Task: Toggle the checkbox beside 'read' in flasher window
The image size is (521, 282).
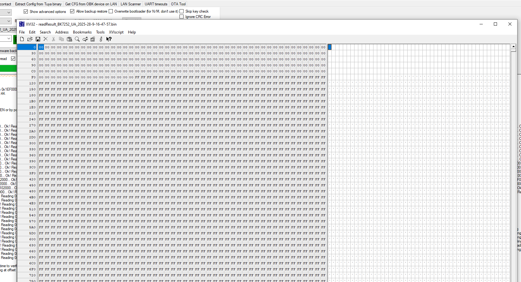Action: tap(13, 59)
